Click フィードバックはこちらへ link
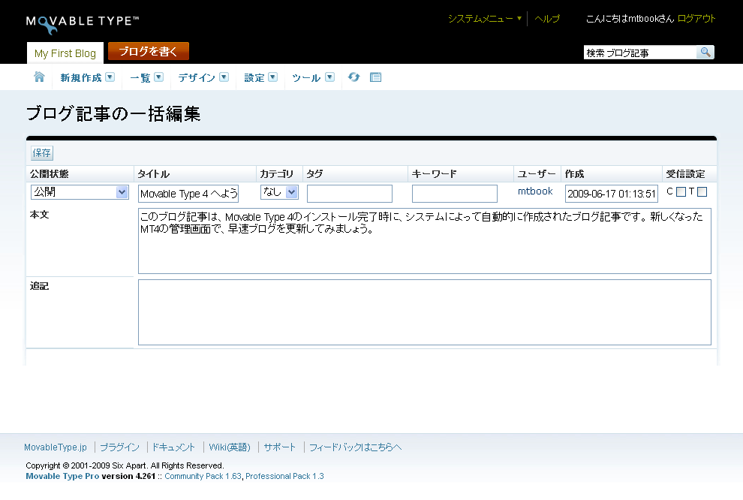The height and width of the screenshot is (500, 743). [x=356, y=447]
